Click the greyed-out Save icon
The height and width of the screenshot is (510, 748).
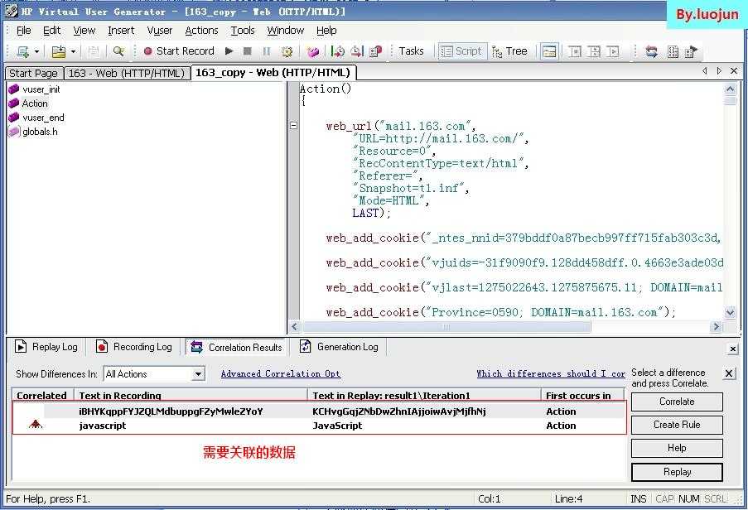point(94,51)
